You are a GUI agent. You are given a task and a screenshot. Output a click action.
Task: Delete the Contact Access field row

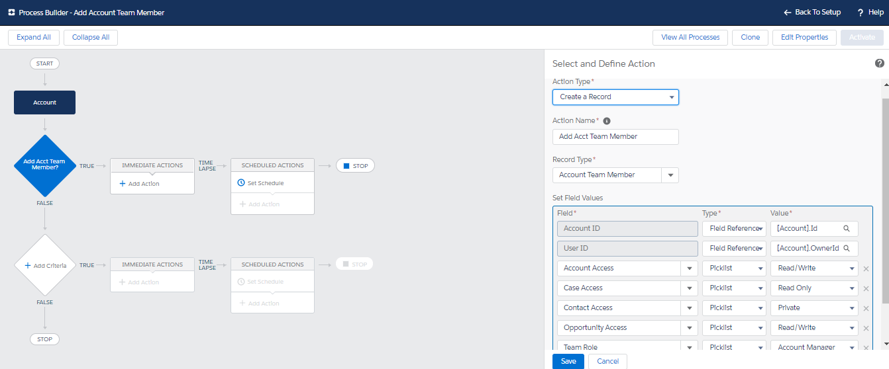click(866, 309)
